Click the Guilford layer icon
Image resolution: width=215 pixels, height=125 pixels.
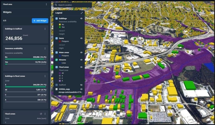[57, 85]
